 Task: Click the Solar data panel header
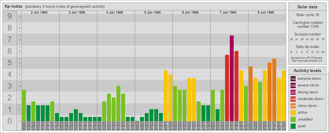pos(307,7)
